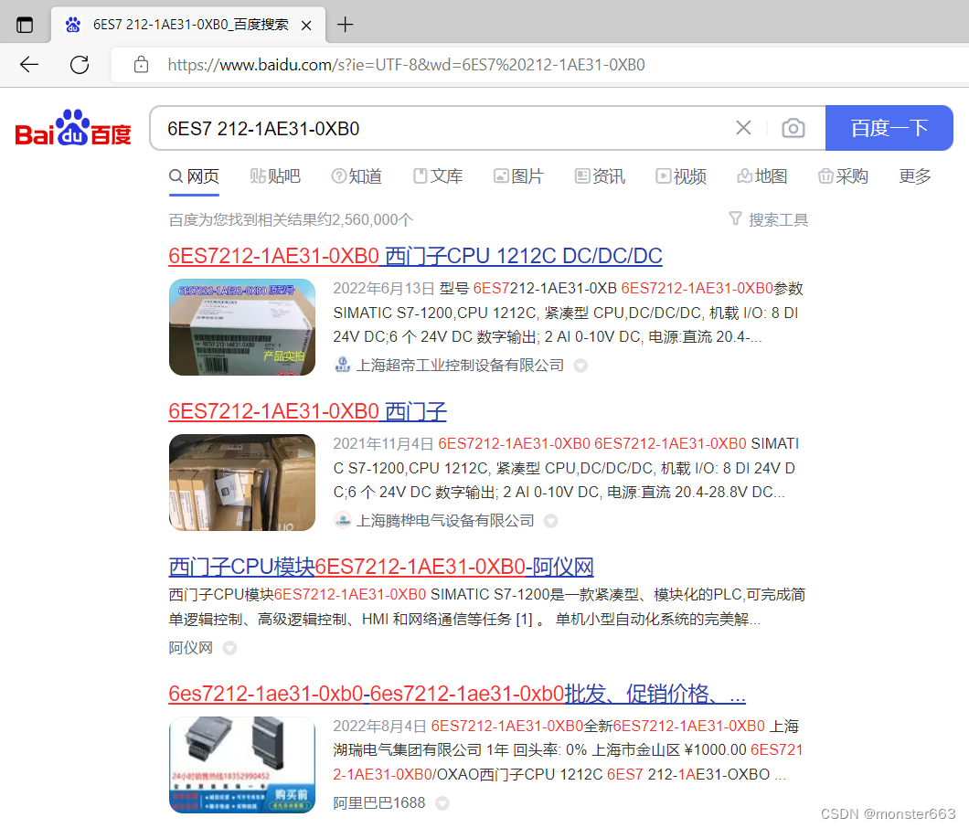Open the 西门子CPU模块6ES7212-1AE31-0XB0-阿仪网 result link

[x=380, y=567]
